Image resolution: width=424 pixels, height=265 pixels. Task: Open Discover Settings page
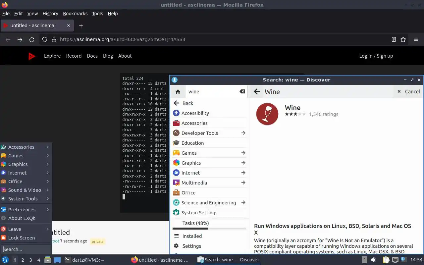click(209, 246)
